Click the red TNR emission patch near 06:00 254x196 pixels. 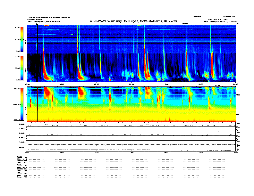(x=81, y=92)
